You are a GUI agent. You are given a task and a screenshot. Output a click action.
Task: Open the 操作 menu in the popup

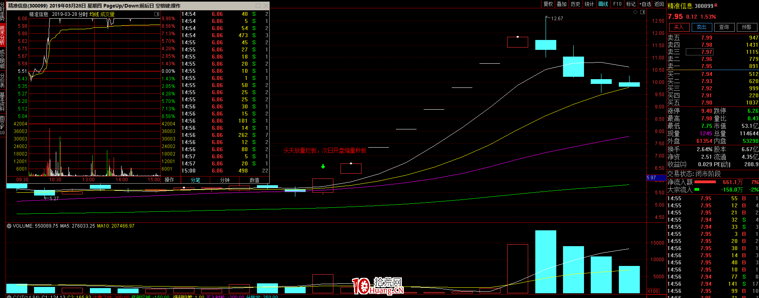coord(169,180)
